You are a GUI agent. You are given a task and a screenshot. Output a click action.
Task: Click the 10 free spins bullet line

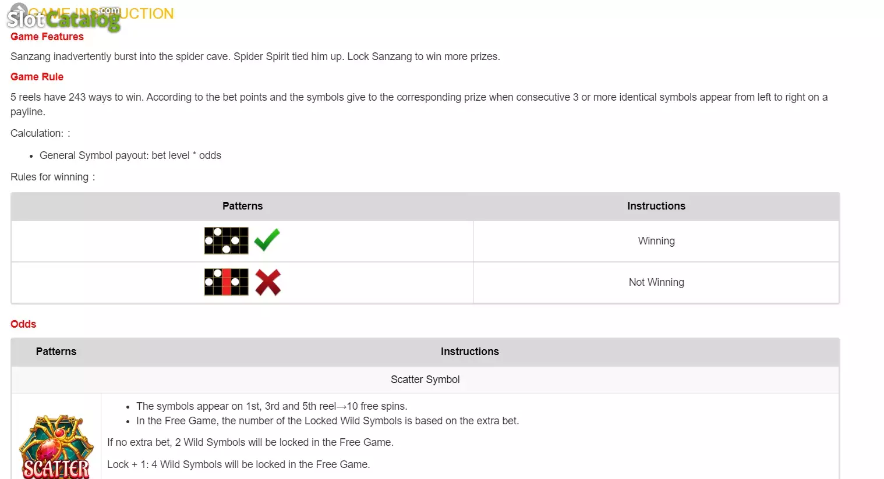pos(272,406)
